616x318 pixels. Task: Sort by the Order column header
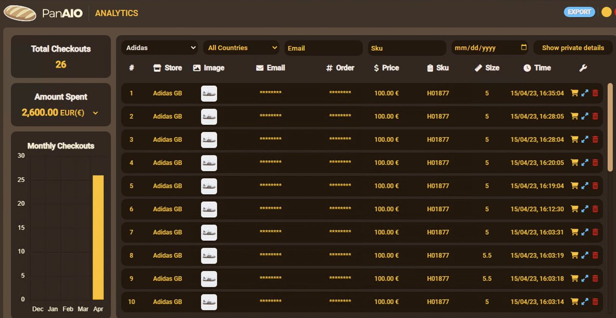[x=340, y=68]
